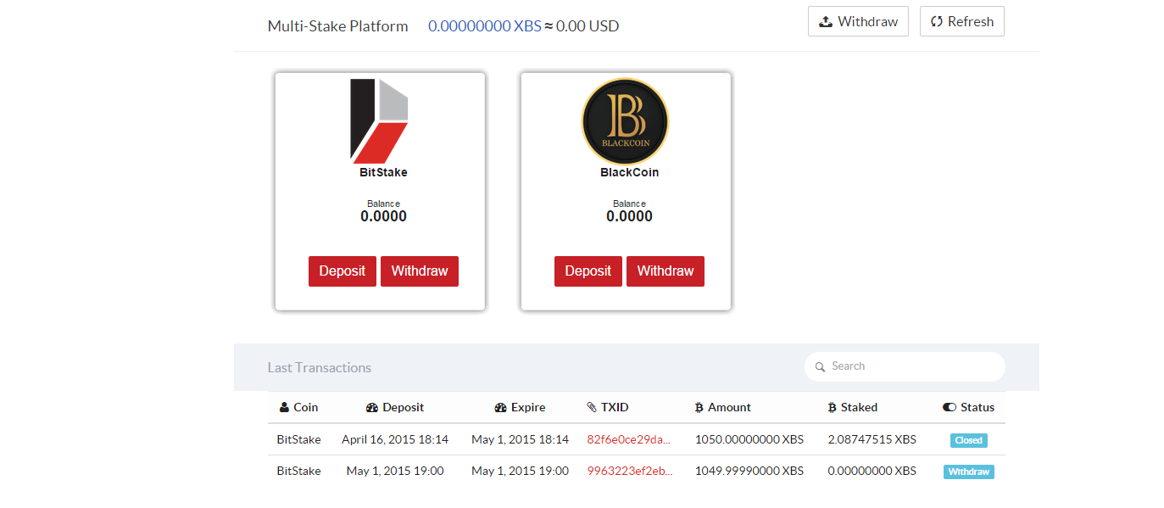1164x508 pixels.
Task: Click the Multi-Stake Platform title
Action: 337,26
